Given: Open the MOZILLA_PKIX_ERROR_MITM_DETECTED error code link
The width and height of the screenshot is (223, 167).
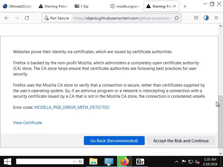Looking at the screenshot, I should click(72, 107).
